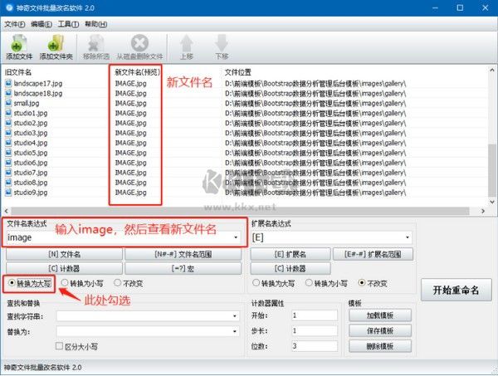The height and width of the screenshot is (376, 498).
Task: Click the file icon of small.jpg
Action: (x=8, y=103)
